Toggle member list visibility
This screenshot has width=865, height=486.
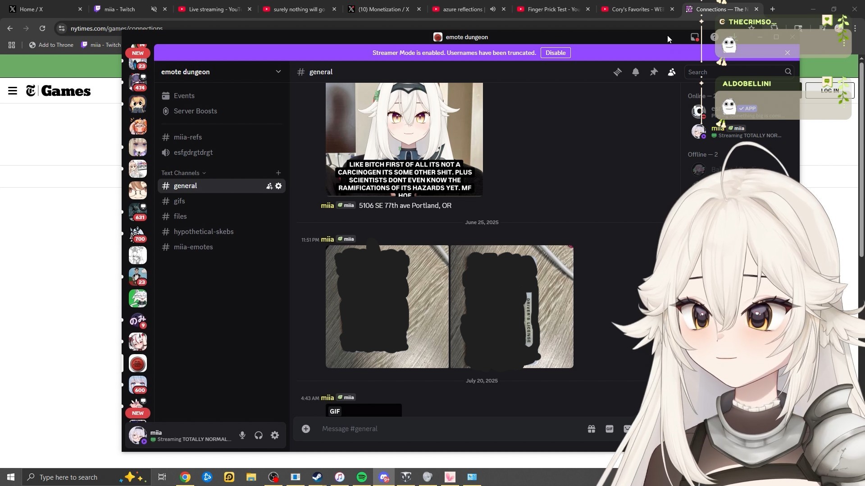point(671,72)
